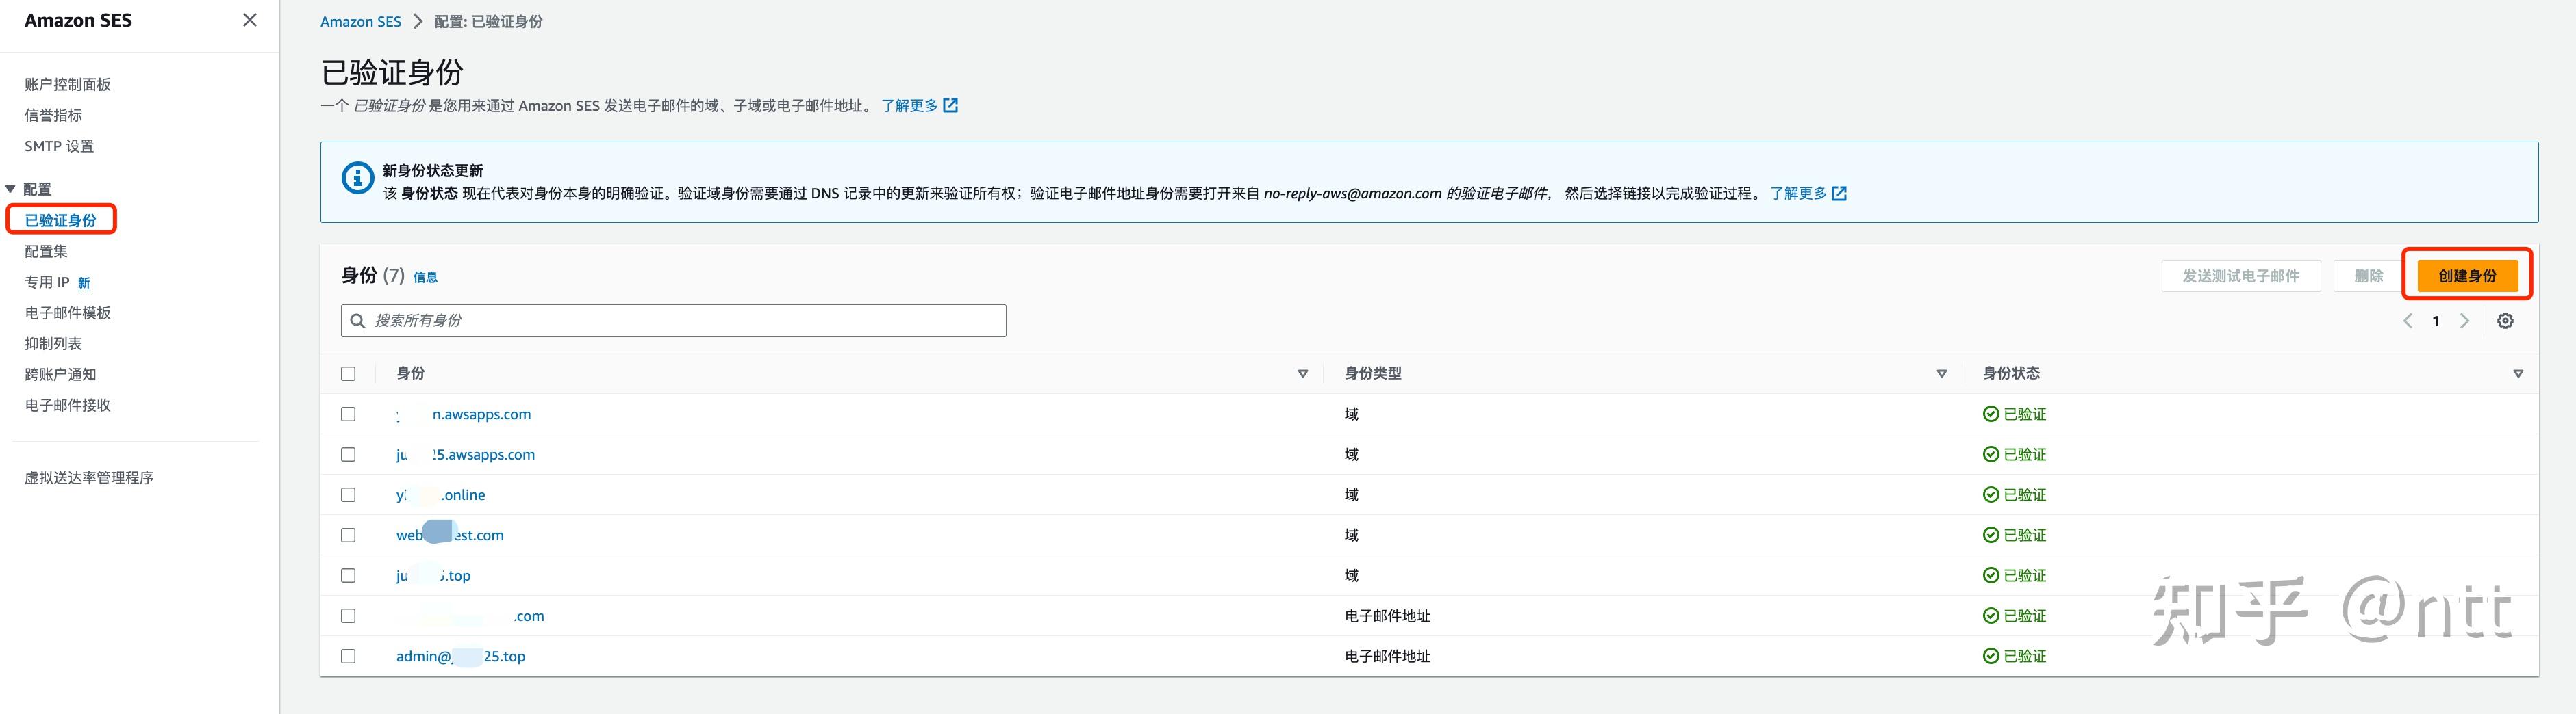Close the Amazon SES navigation panel
This screenshot has height=714, width=2576.
click(250, 20)
